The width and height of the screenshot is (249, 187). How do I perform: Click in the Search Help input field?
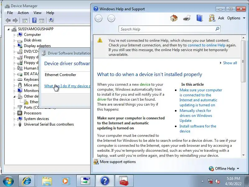(x=167, y=29)
